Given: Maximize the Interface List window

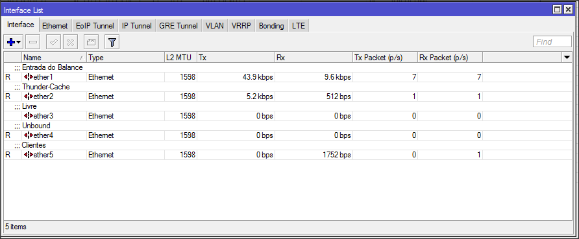Looking at the screenshot, I should tap(558, 10).
